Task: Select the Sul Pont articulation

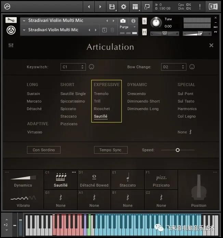Action: click(x=185, y=94)
